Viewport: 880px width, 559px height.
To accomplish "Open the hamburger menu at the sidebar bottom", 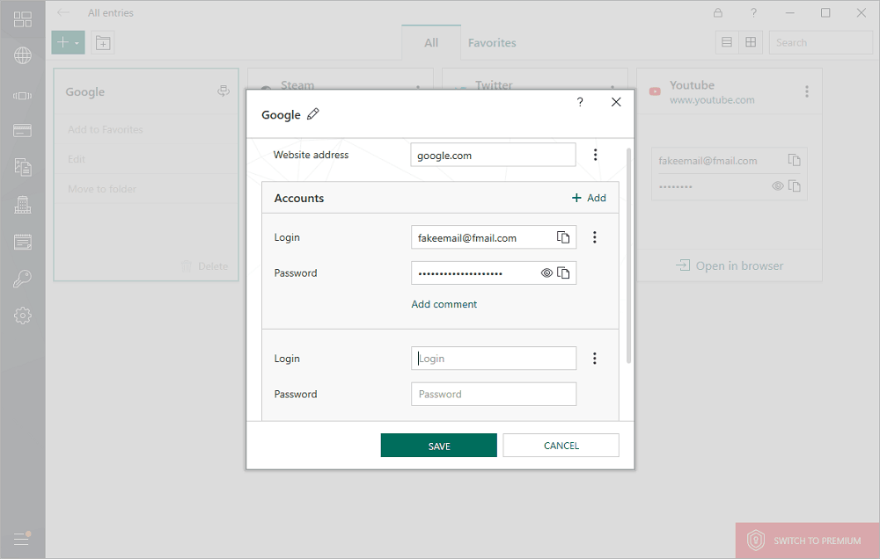I will (21, 538).
